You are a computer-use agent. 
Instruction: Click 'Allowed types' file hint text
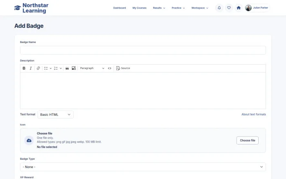(x=69, y=142)
